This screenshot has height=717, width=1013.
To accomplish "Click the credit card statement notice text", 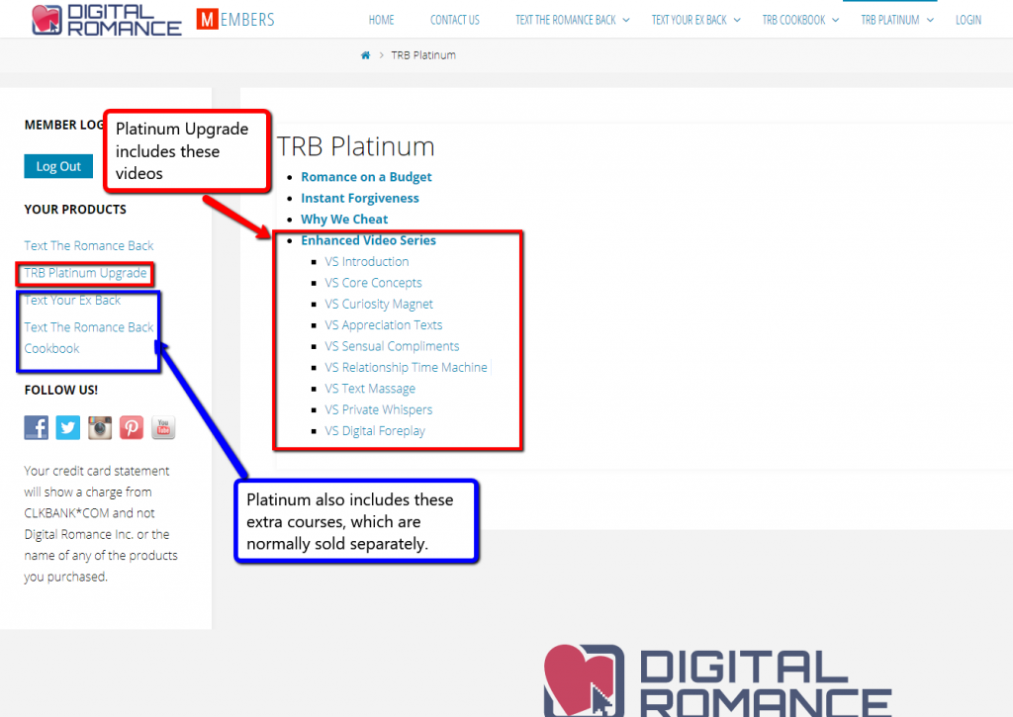I will 101,524.
